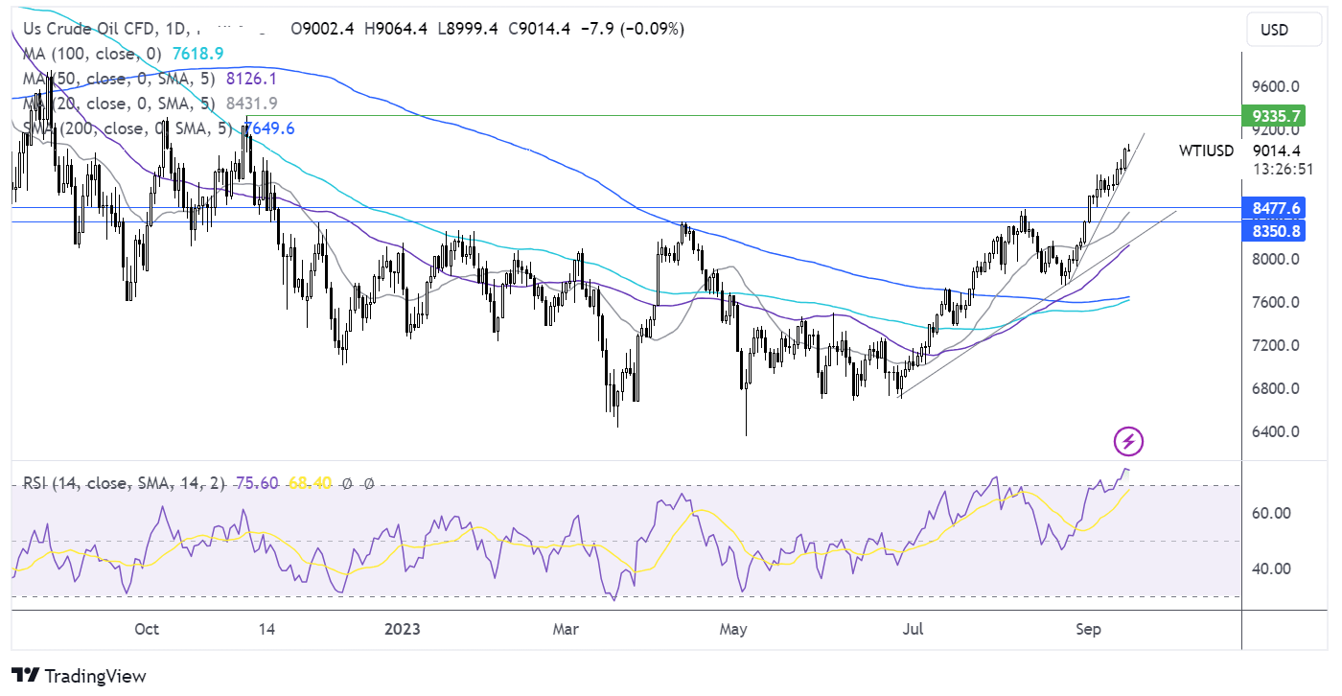Screen dimensions: 1342x696
Task: Click the 7600.0 price axis label
Action: click(1276, 302)
